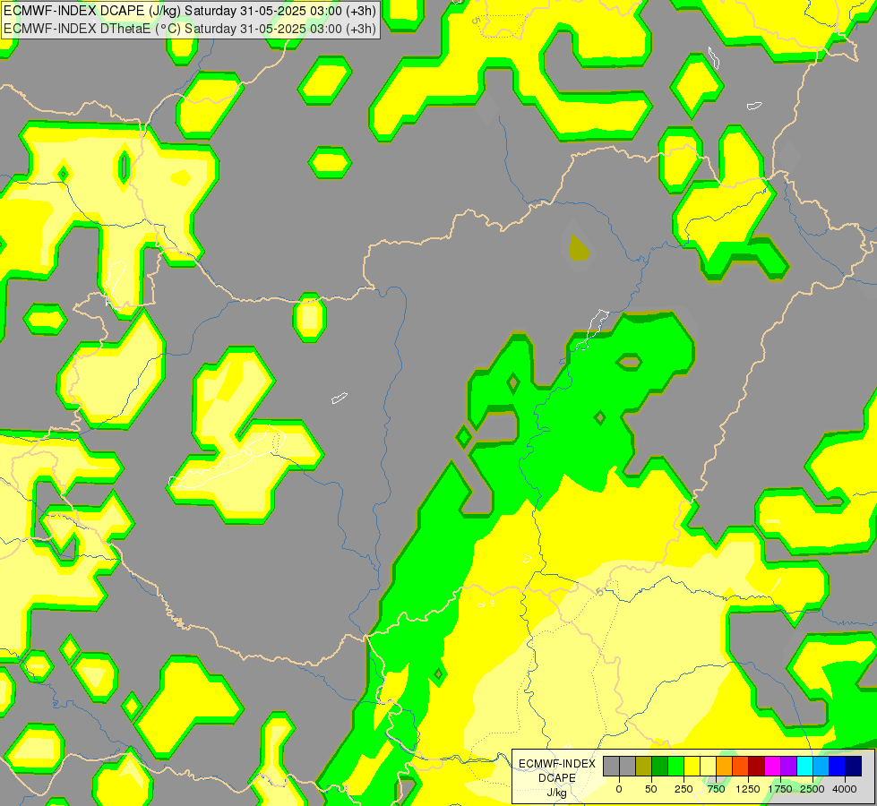Click the orange legend swatch

click(725, 766)
